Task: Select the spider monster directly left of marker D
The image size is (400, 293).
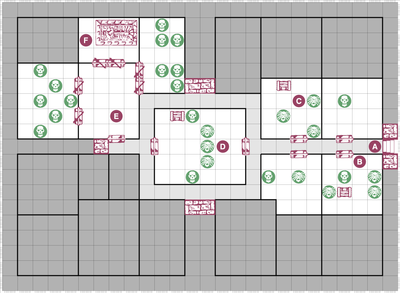Action: tap(207, 146)
